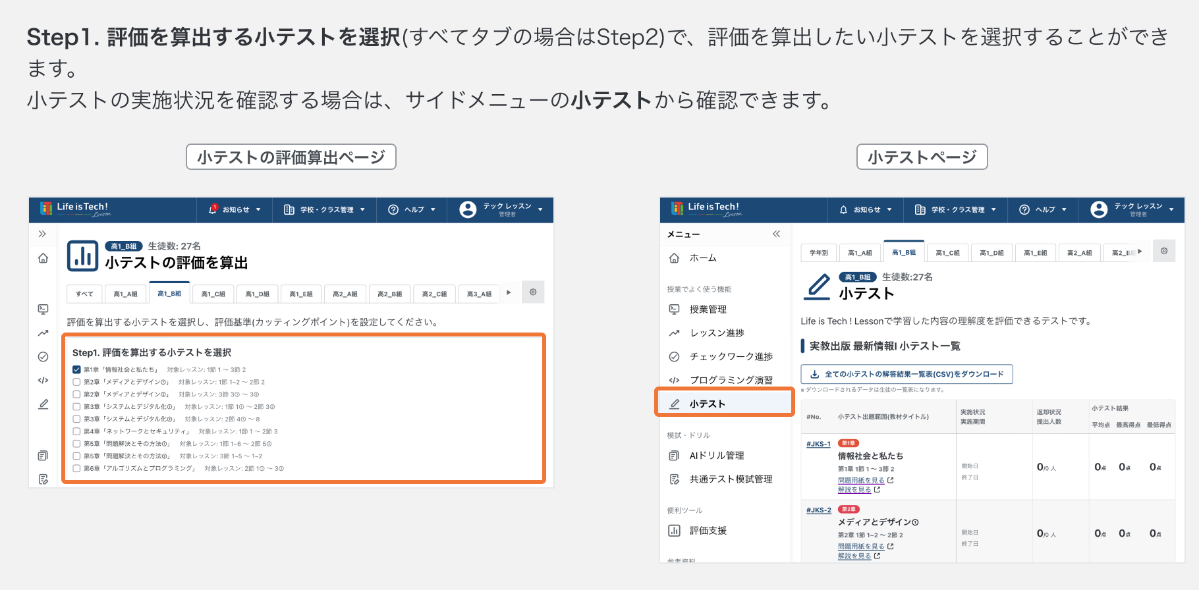Click the 高1_B組 badge above 小テストの評価を算出
This screenshot has width=1199, height=590.
click(124, 246)
